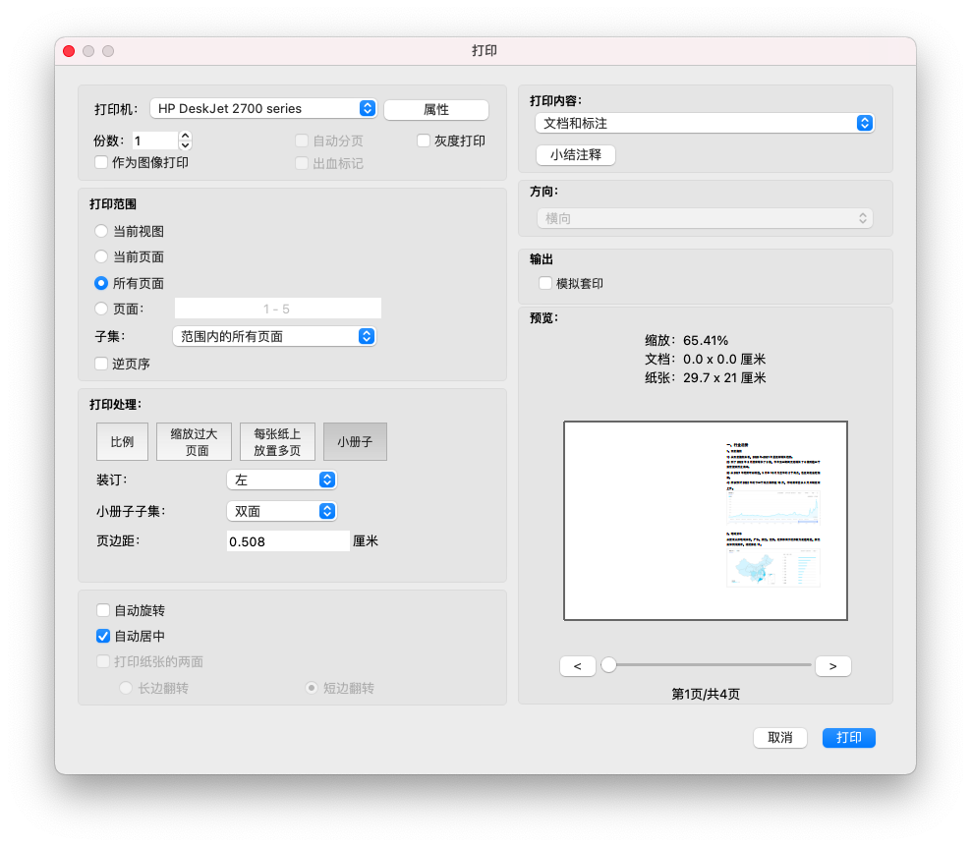Select the 当前页面 radio button
The width and height of the screenshot is (971, 847).
(x=101, y=256)
